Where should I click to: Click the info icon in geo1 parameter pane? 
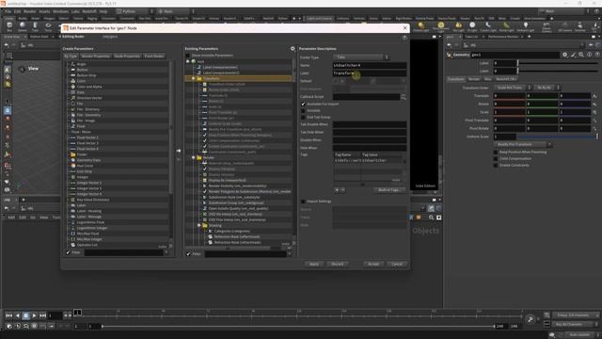tap(590, 55)
